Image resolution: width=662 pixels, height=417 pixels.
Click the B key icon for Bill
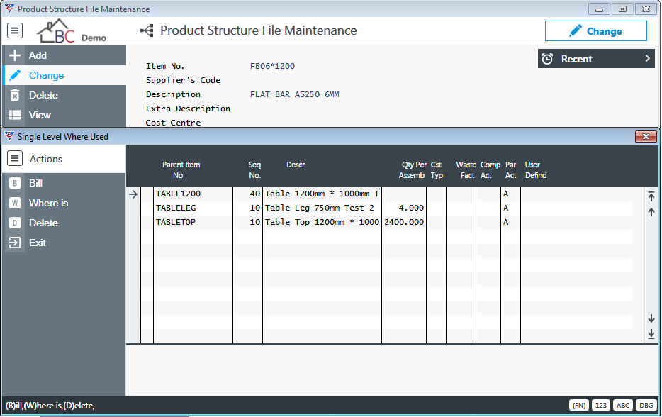click(x=15, y=183)
